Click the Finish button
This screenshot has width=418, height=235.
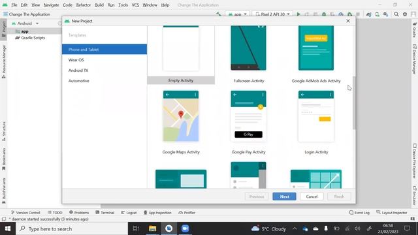pos(339,196)
